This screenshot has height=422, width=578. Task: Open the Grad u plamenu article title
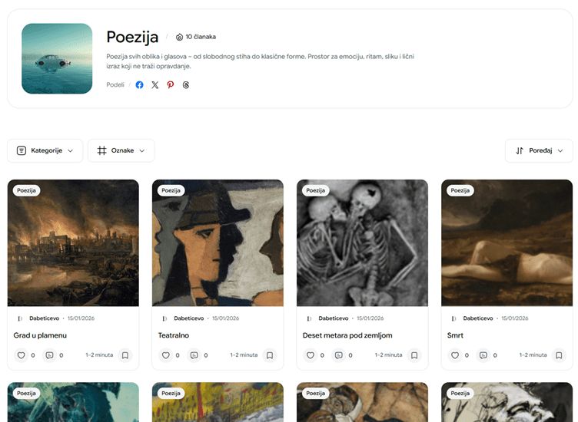point(40,335)
